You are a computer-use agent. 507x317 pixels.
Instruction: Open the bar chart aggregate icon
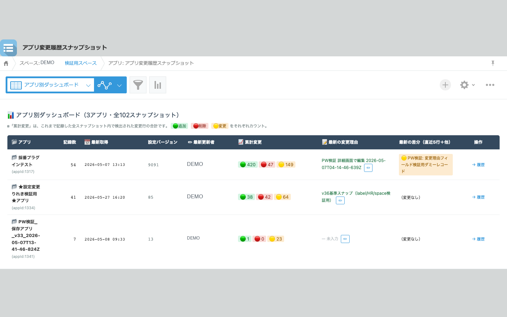[x=158, y=85]
